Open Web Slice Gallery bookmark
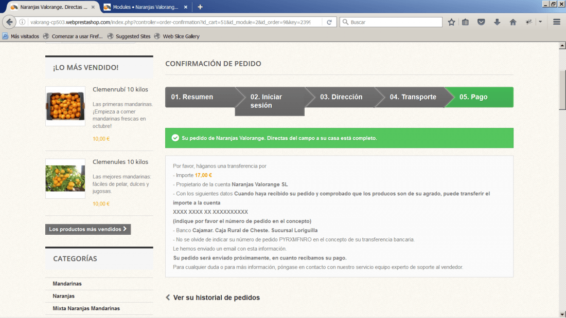566x318 pixels. [177, 36]
